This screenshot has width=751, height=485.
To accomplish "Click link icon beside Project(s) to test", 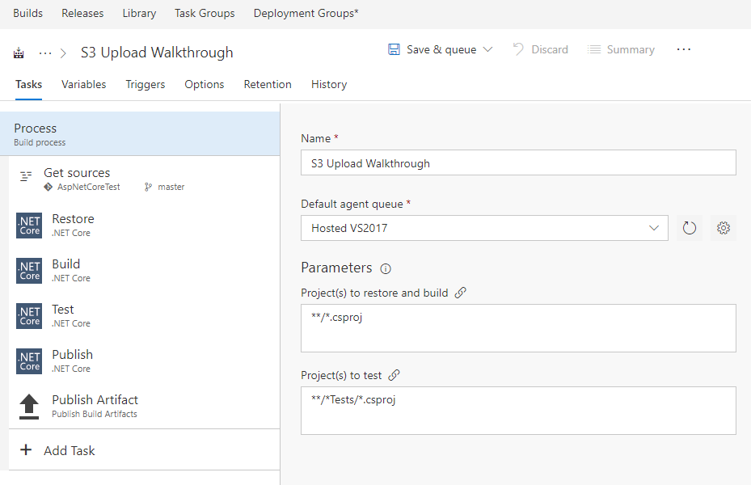I will tap(394, 375).
